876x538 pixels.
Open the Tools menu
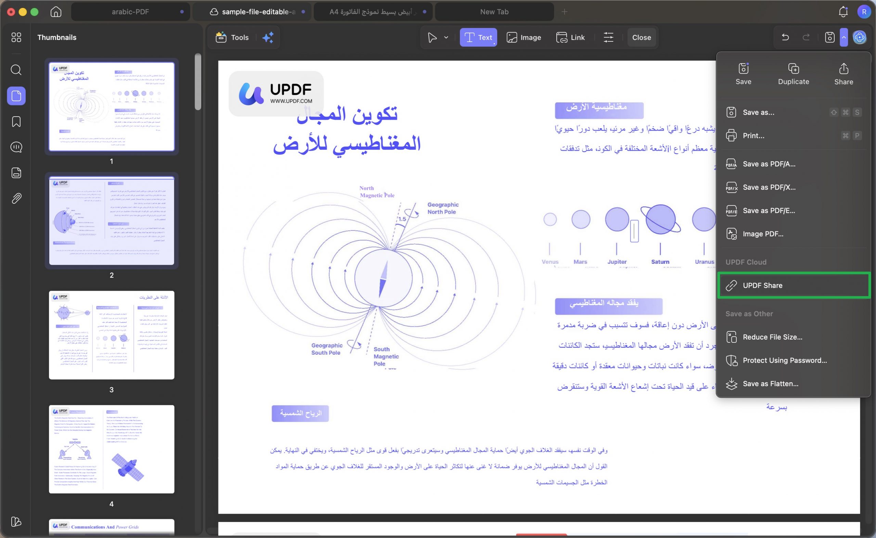tap(232, 37)
